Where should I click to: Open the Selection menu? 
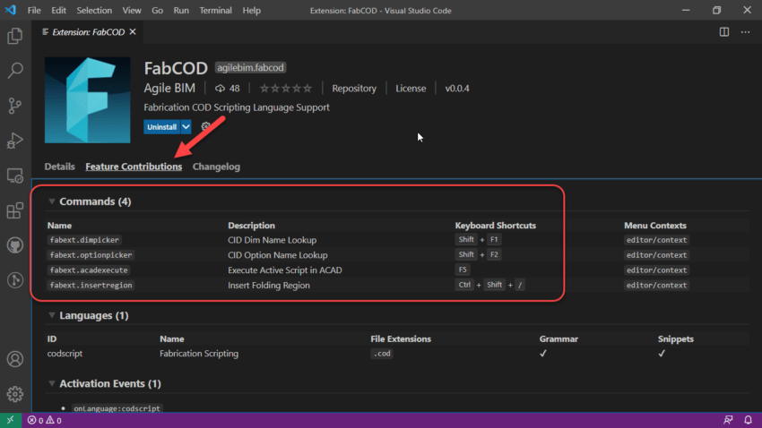pos(94,10)
